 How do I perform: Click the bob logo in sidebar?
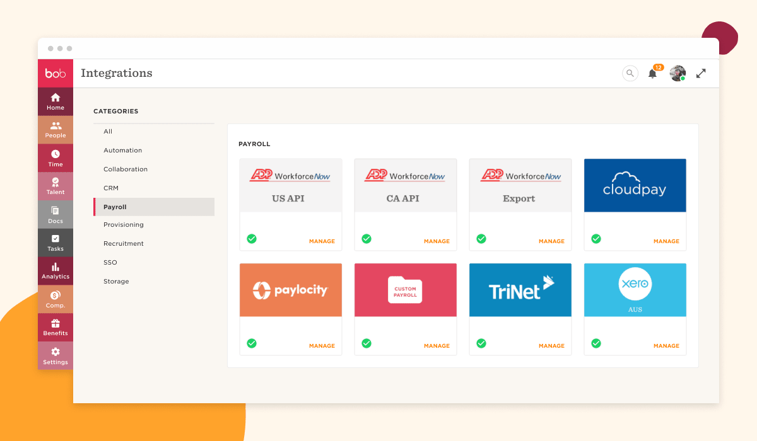coord(56,74)
